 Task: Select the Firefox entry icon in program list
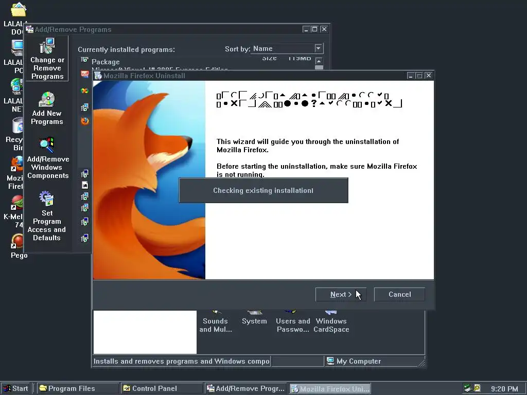pyautogui.click(x=85, y=120)
